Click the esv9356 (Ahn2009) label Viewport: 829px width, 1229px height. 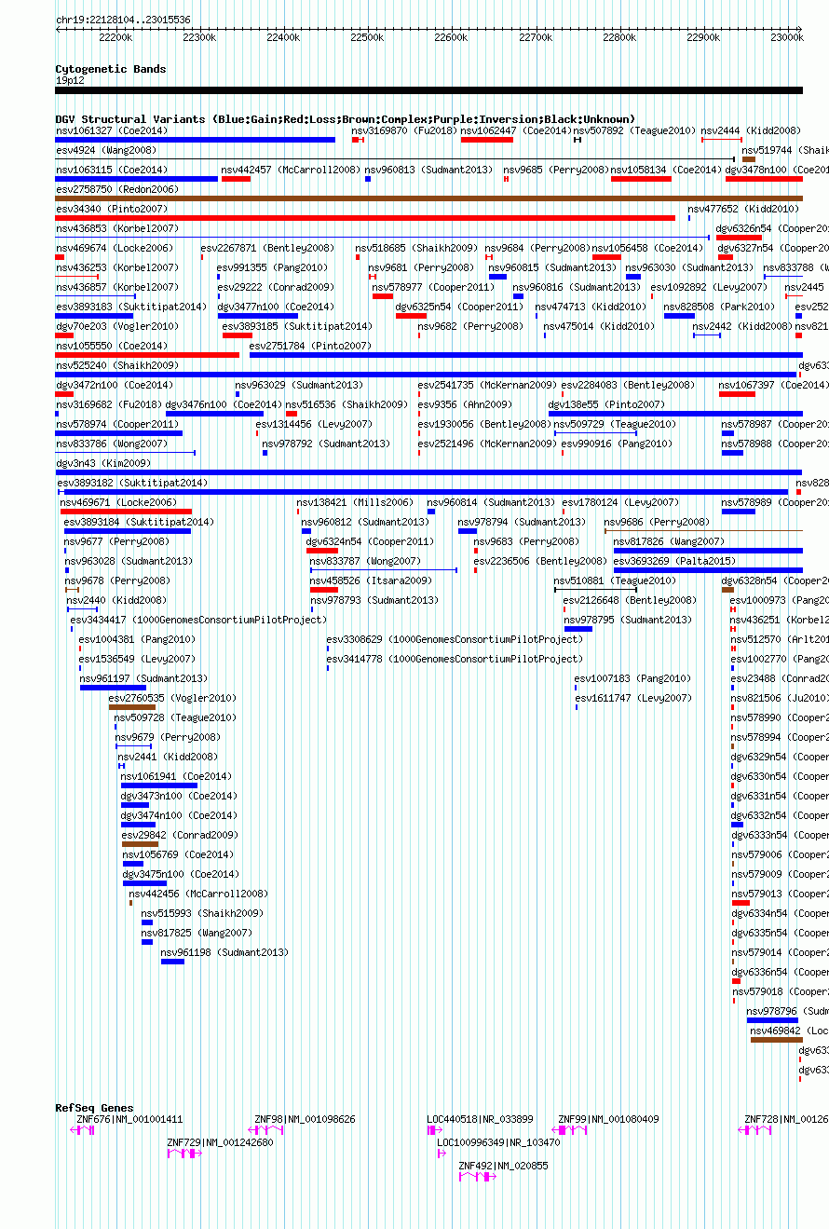click(x=465, y=404)
